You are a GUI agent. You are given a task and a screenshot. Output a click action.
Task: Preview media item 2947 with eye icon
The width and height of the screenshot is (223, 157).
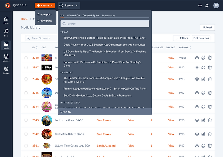197,68
